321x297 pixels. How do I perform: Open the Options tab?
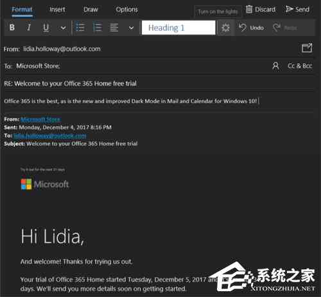126,10
